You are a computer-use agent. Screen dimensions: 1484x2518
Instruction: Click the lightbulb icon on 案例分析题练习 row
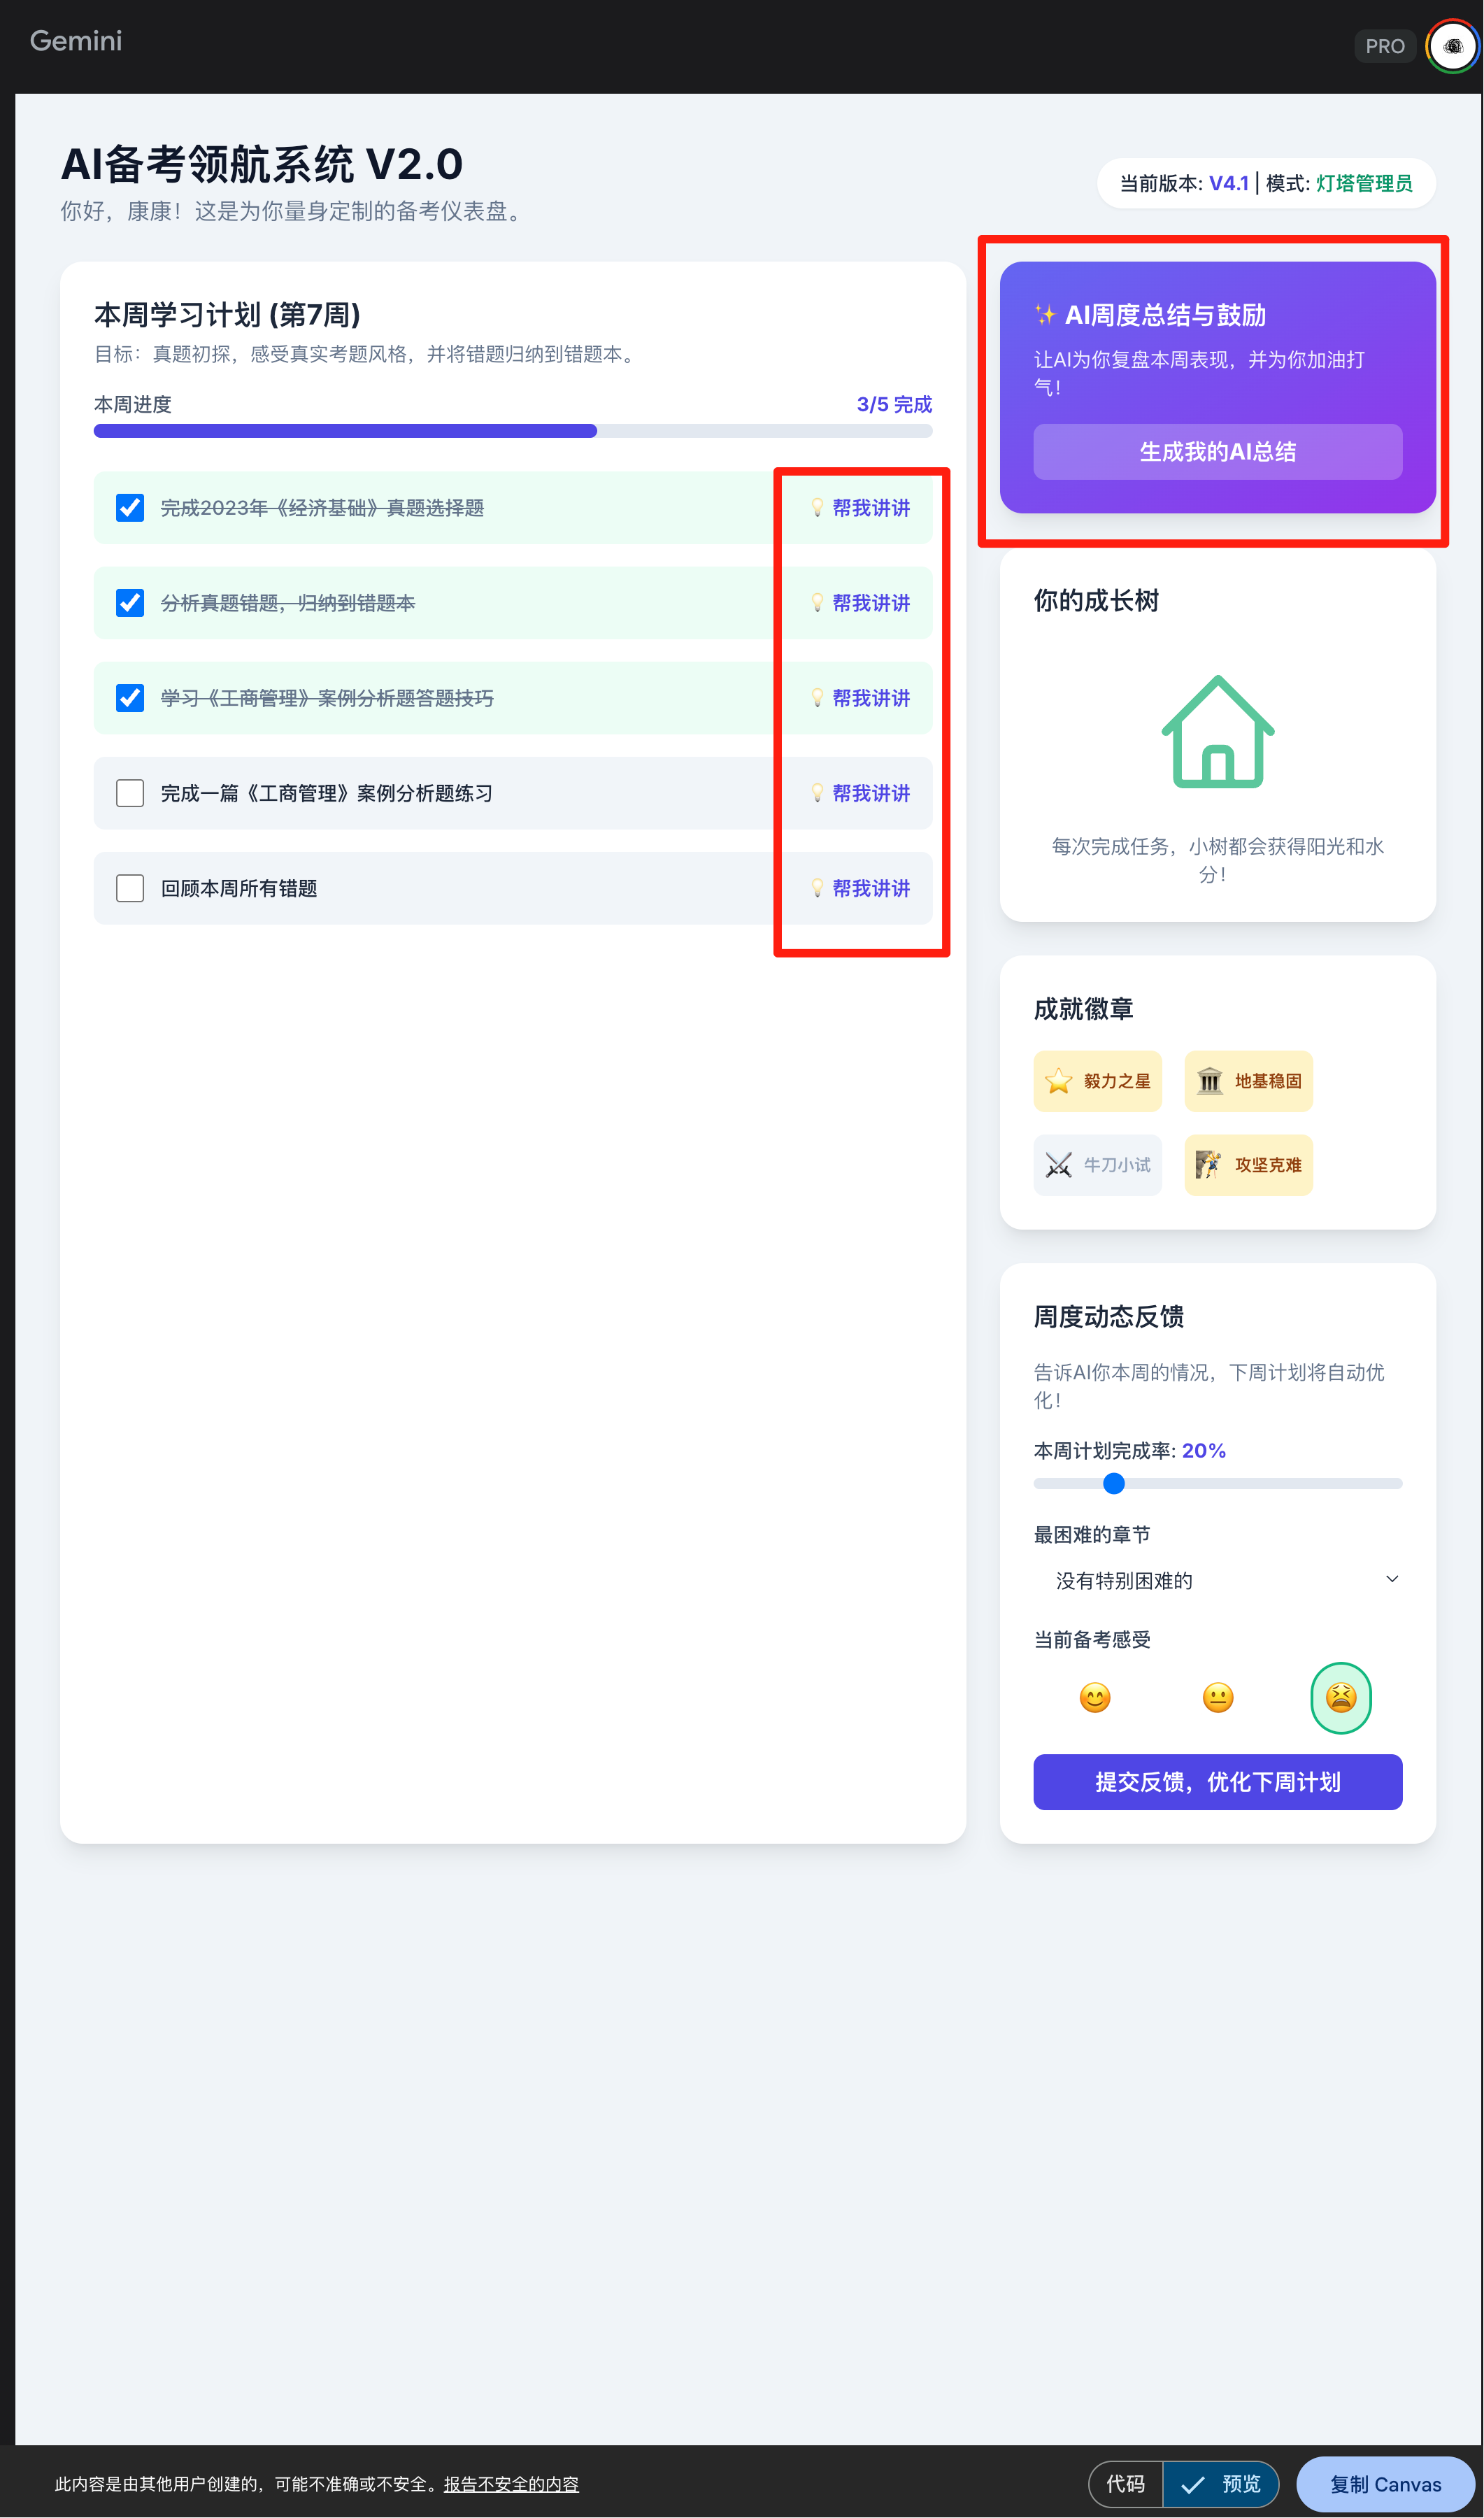[818, 793]
